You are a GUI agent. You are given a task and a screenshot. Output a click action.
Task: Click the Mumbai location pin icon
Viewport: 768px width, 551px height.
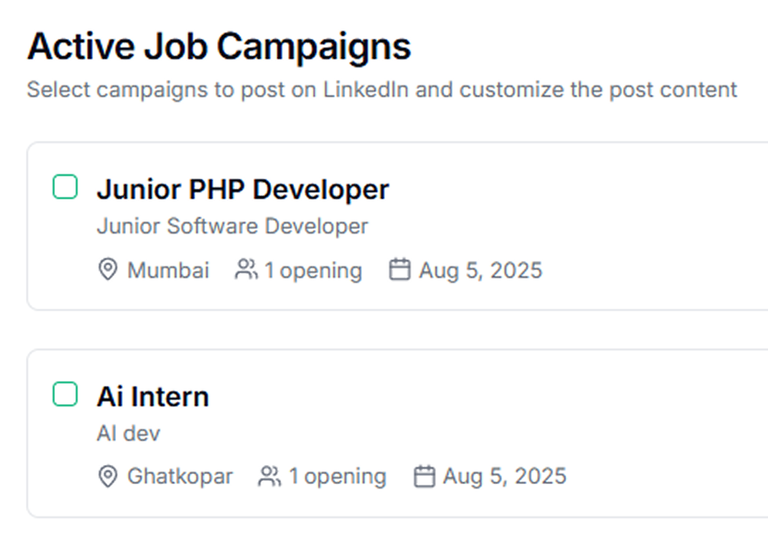click(107, 269)
